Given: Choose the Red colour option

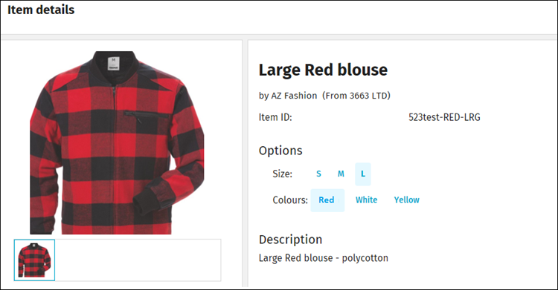Looking at the screenshot, I should [x=327, y=200].
